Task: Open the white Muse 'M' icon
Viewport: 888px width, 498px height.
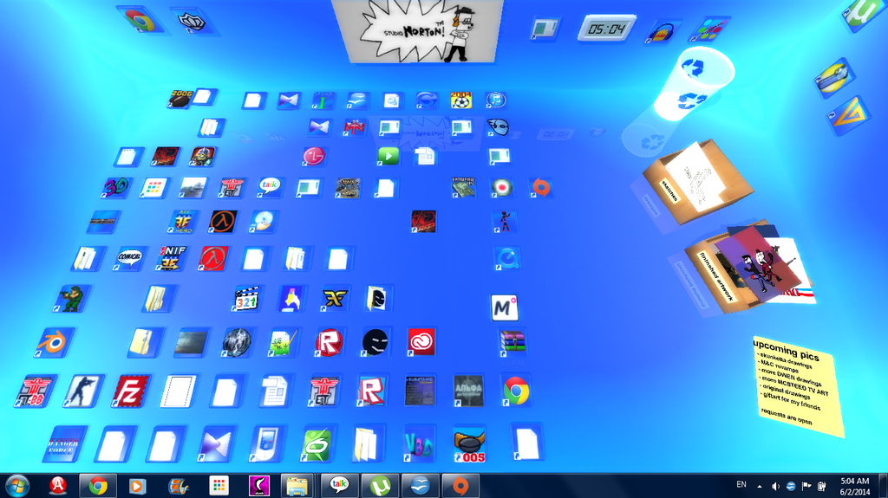Action: coord(504,307)
